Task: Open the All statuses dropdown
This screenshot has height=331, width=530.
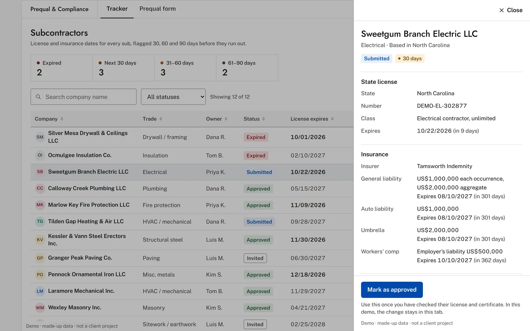Action: (173, 97)
